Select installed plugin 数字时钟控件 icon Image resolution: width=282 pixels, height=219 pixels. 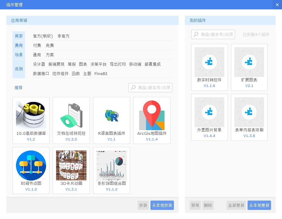click(x=209, y=62)
